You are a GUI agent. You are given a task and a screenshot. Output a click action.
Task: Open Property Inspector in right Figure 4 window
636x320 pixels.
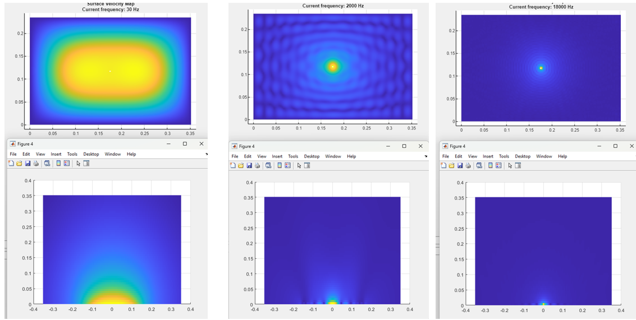click(518, 165)
